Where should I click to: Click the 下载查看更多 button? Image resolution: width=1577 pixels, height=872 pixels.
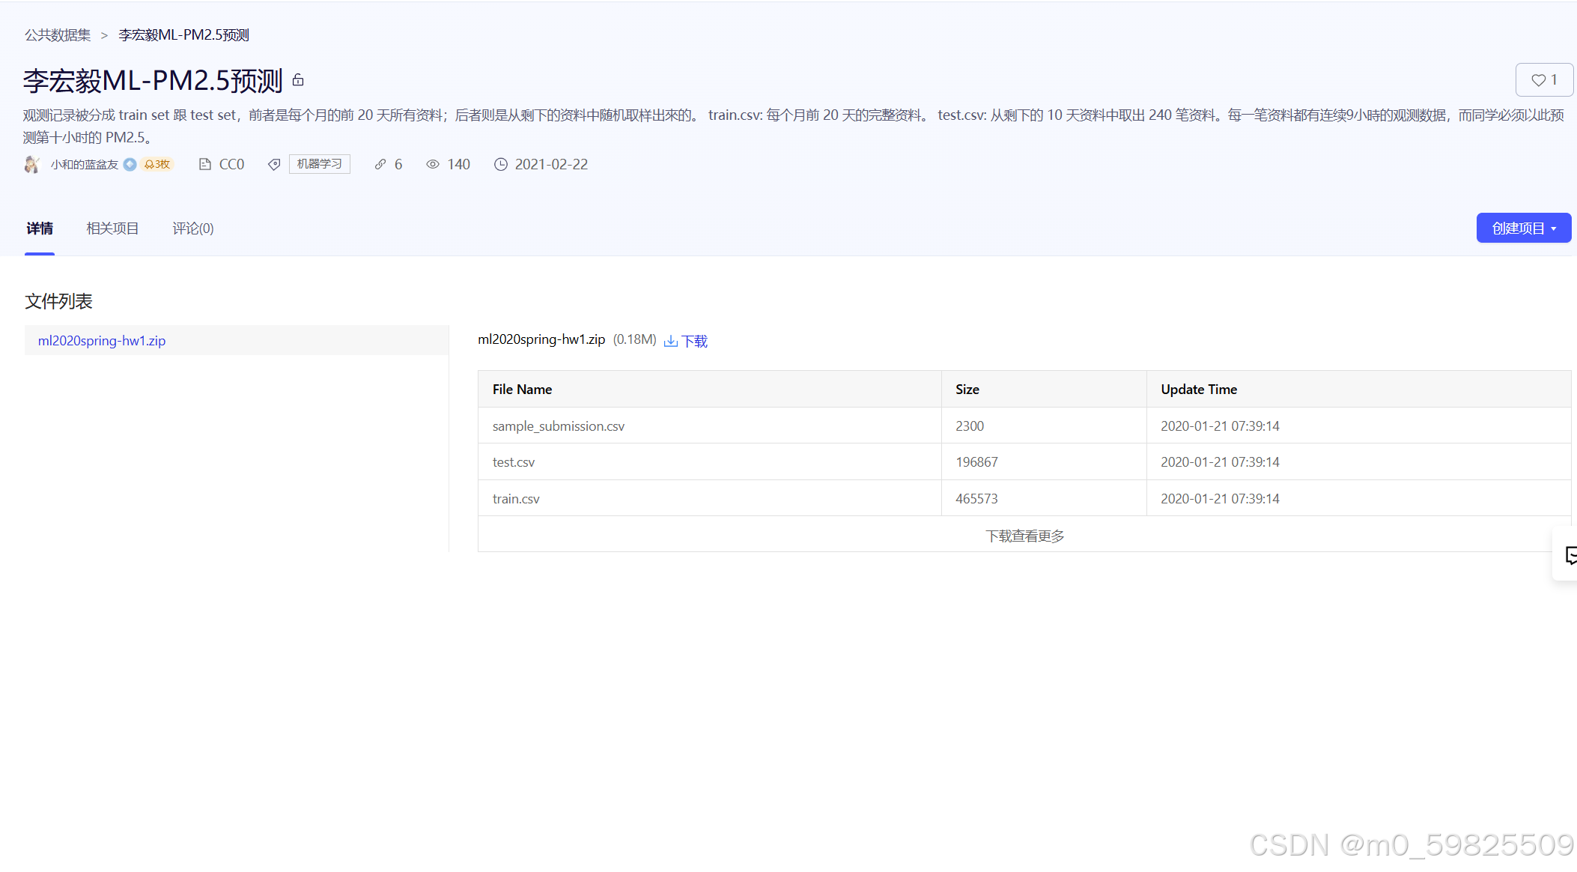pyautogui.click(x=1024, y=535)
